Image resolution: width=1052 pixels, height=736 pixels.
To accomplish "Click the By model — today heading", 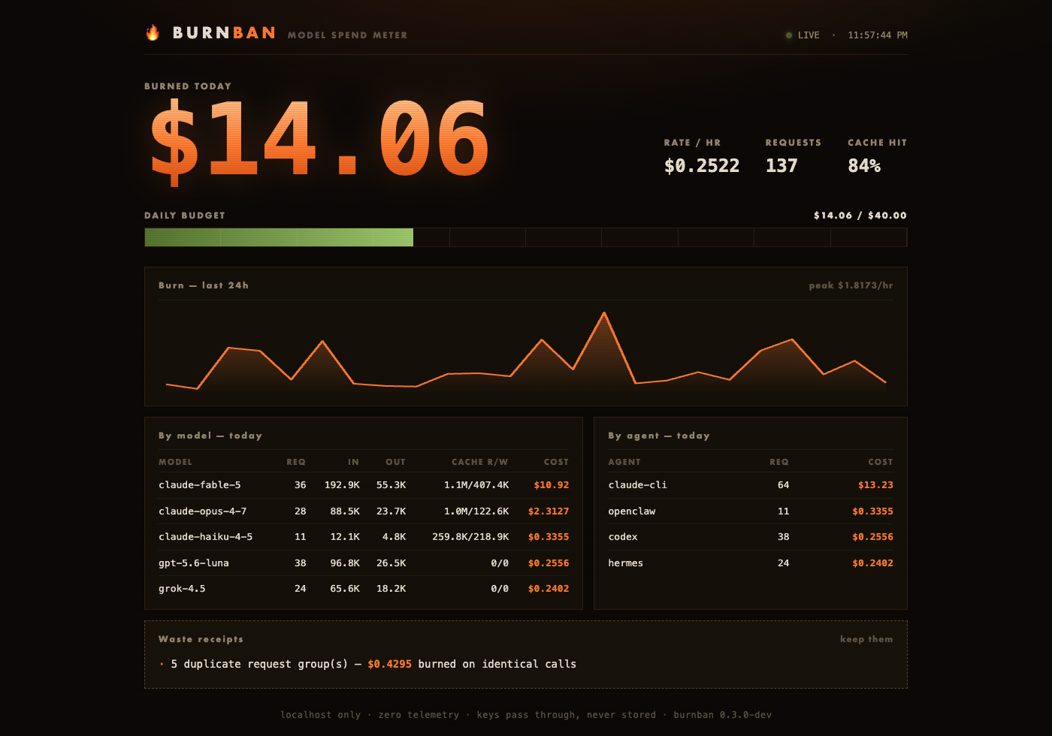I will [x=210, y=436].
